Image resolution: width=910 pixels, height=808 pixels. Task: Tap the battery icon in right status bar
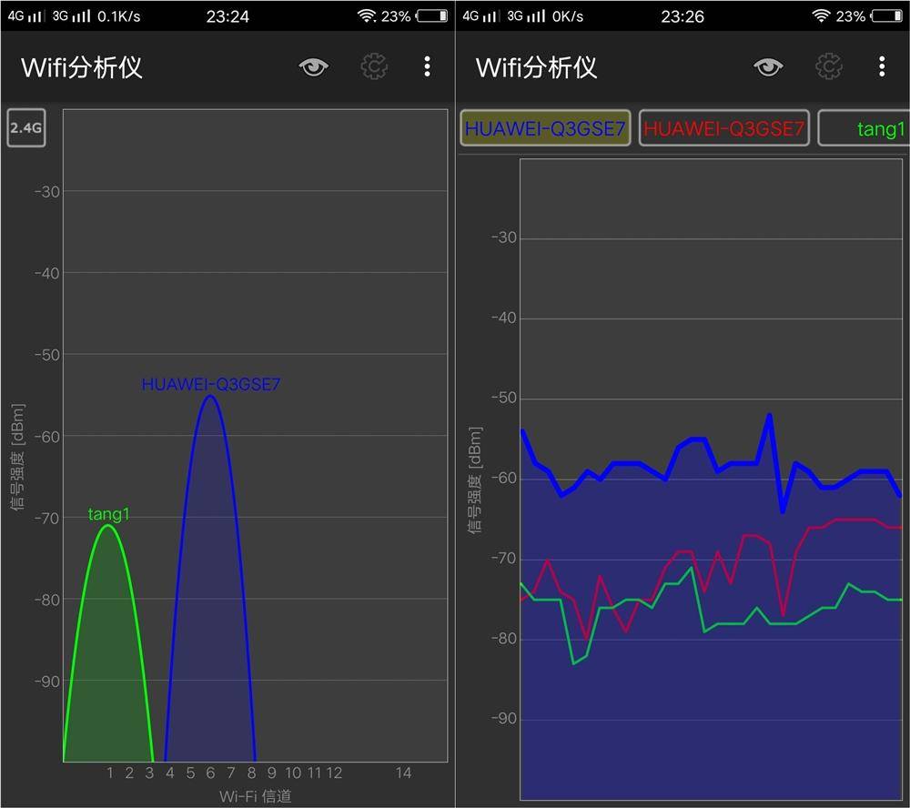[x=886, y=15]
